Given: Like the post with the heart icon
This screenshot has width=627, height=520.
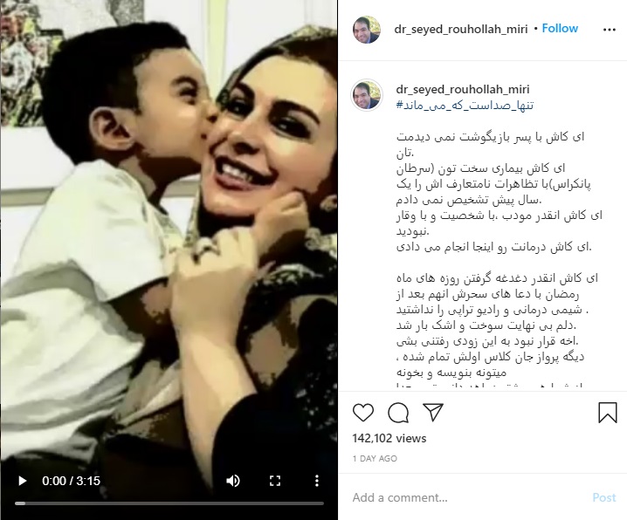Looking at the screenshot, I should pos(363,412).
